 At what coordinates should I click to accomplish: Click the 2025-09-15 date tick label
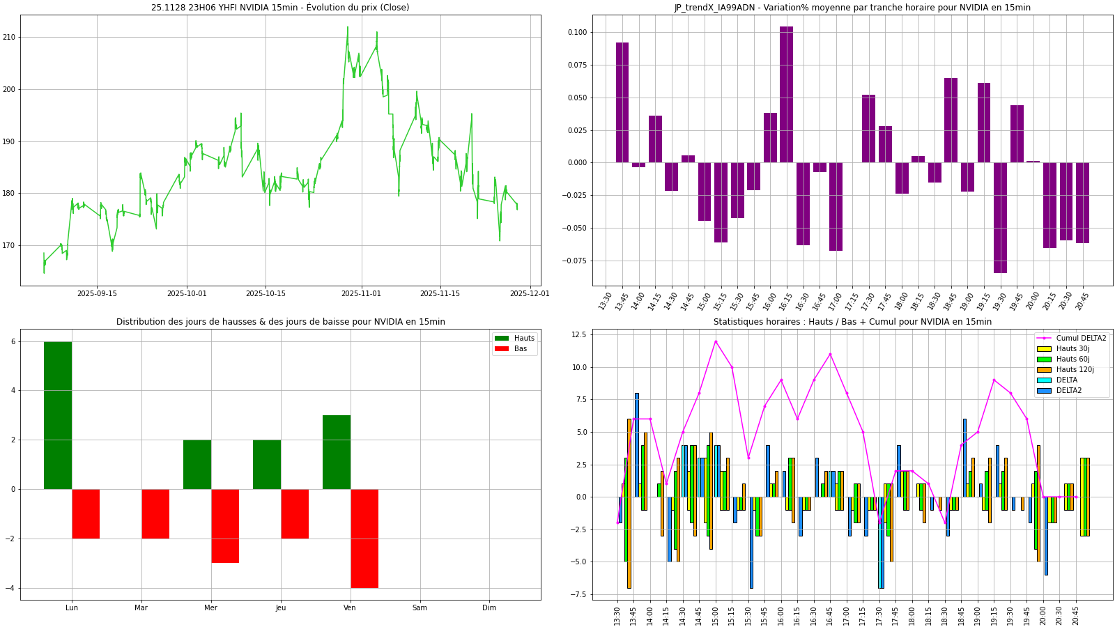point(97,294)
